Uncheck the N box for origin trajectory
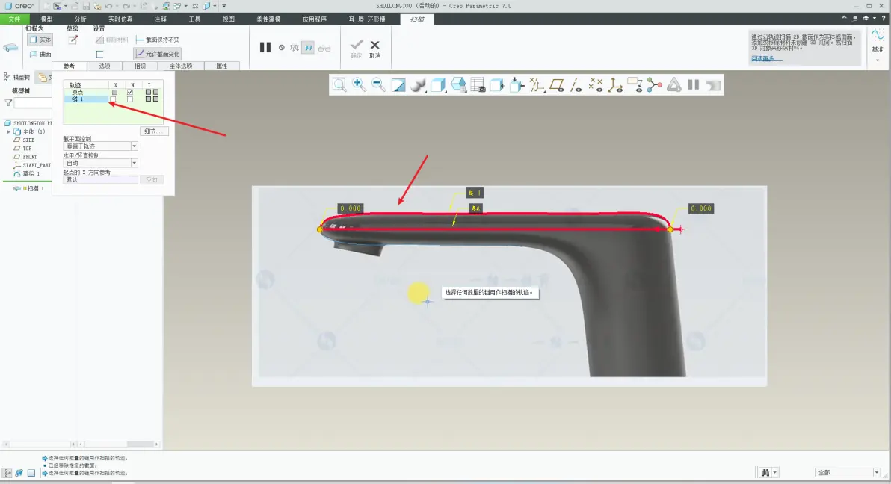The height and width of the screenshot is (484, 891). (x=130, y=92)
